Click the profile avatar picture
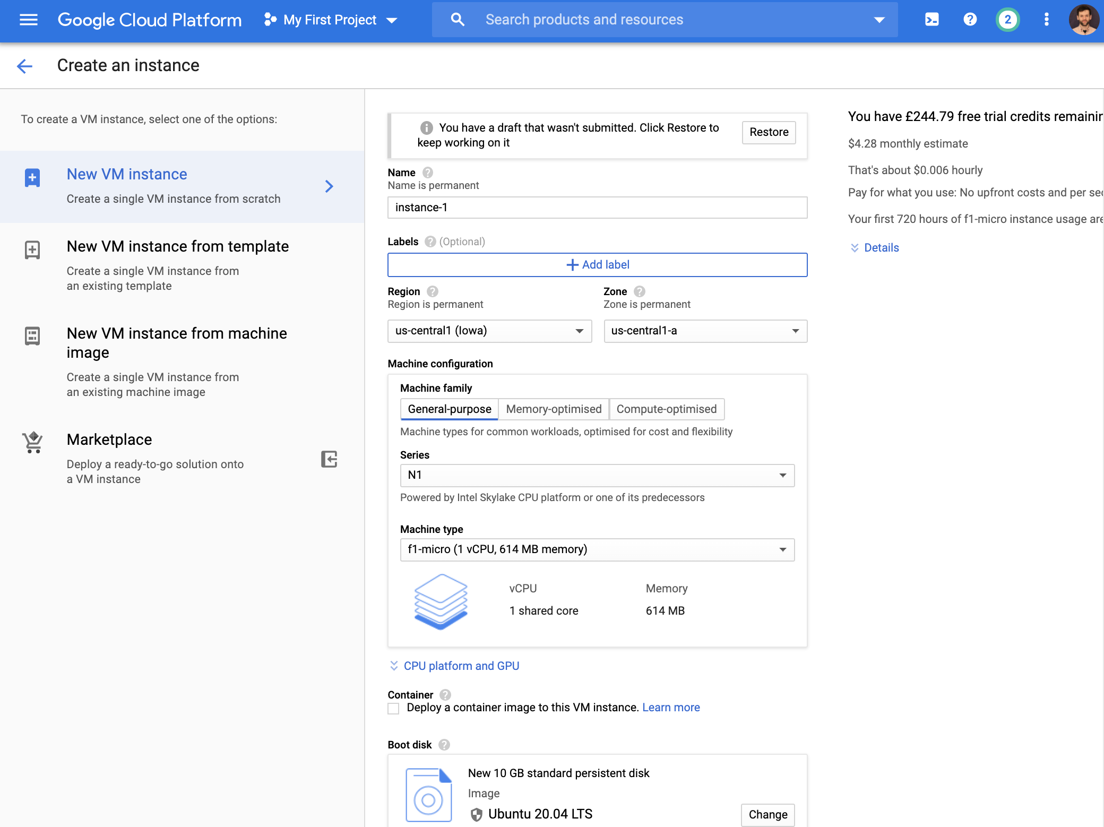Viewport: 1104px width, 827px height. (x=1084, y=20)
